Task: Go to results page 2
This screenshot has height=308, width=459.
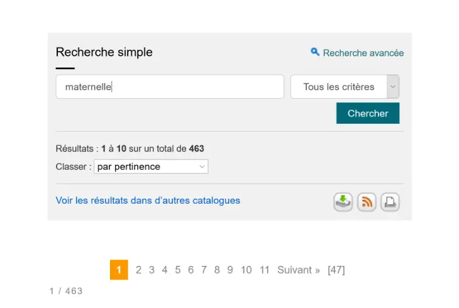Action: (x=138, y=270)
